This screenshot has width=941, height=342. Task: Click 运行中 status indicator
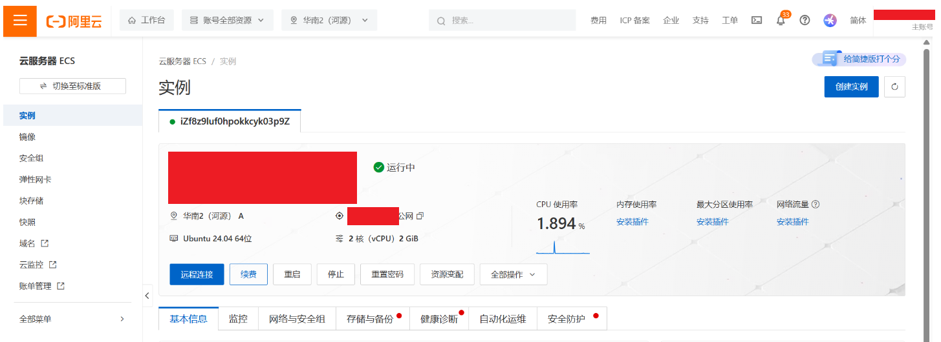click(x=395, y=167)
